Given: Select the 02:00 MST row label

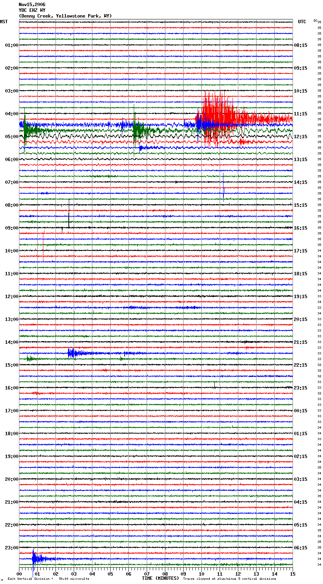Looking at the screenshot, I should point(12,68).
